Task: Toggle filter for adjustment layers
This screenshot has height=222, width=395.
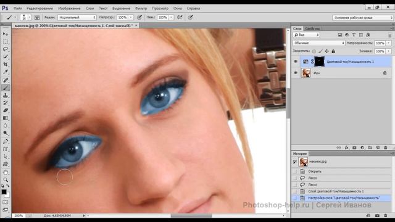Action: point(347,35)
